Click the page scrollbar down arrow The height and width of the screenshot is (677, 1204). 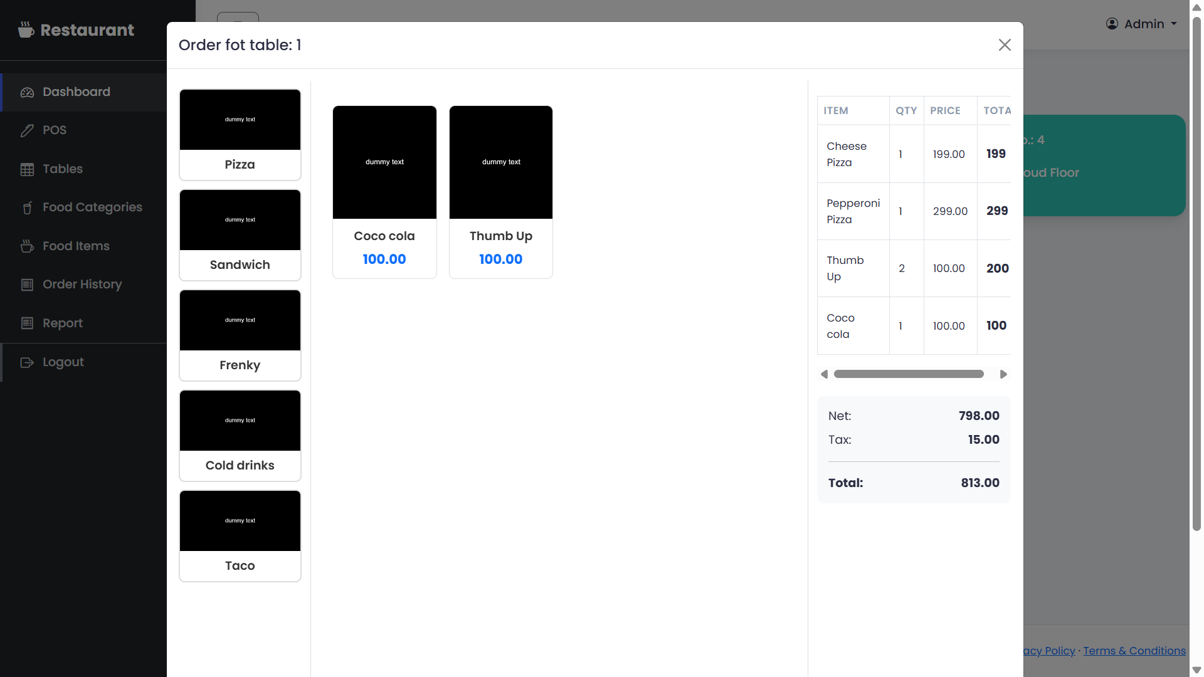(1196, 670)
